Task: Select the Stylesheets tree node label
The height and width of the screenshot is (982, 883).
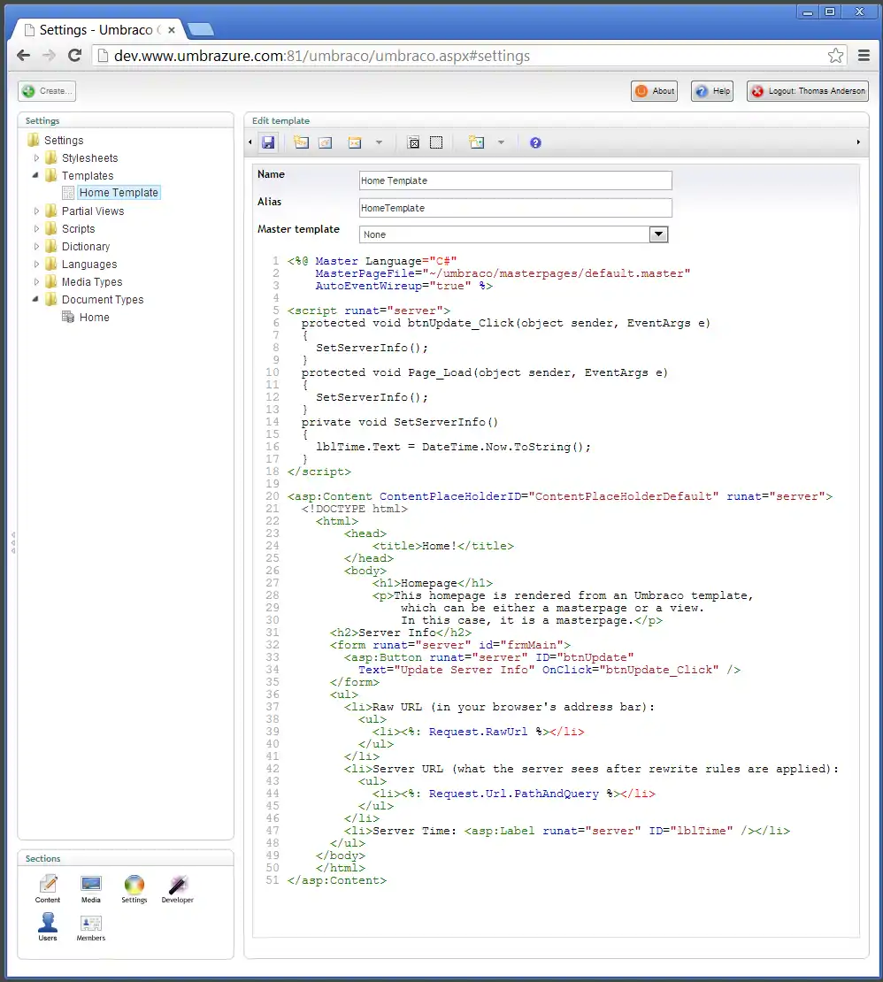Action: point(89,157)
